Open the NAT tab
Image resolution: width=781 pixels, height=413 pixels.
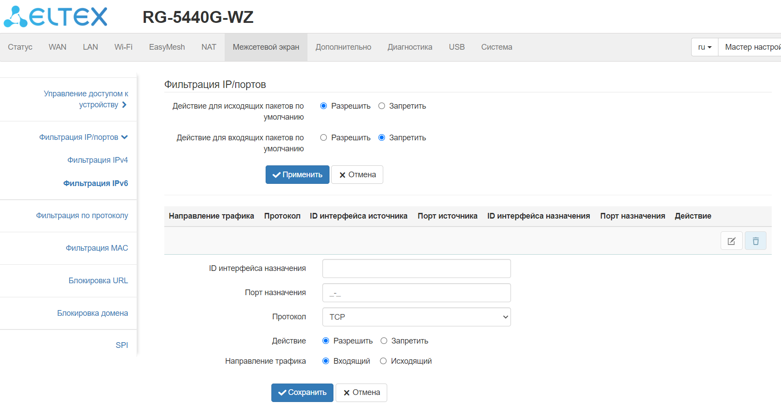tap(209, 47)
